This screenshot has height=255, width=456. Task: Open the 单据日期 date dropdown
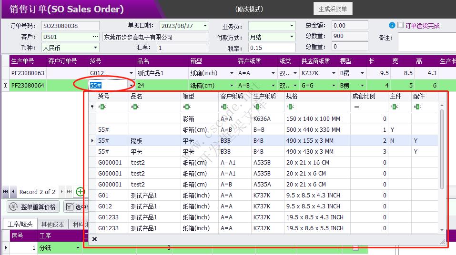[205, 26]
